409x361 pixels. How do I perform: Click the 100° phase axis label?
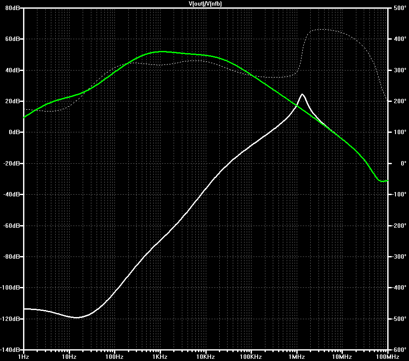point(400,132)
